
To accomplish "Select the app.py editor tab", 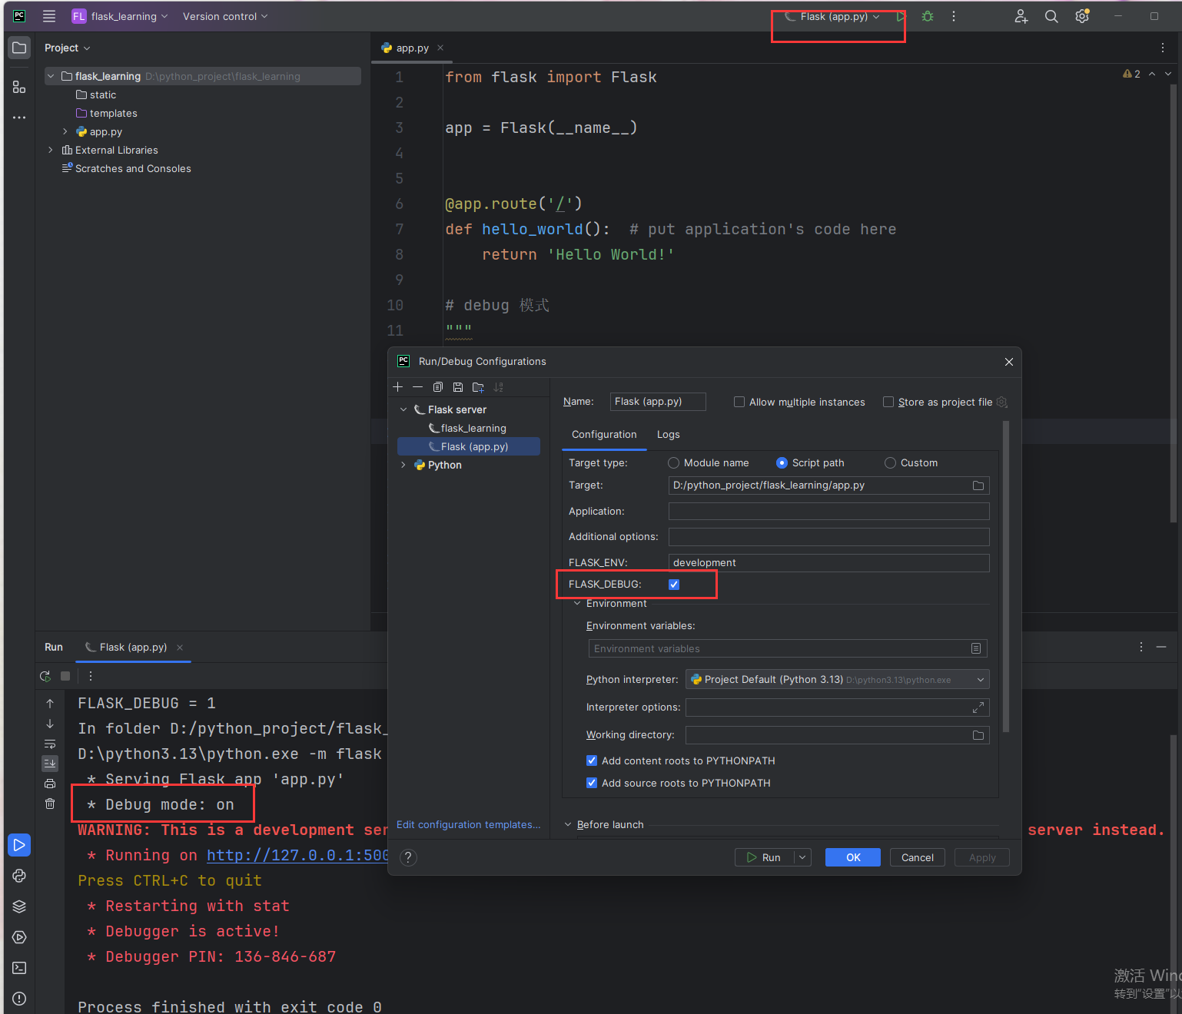I will [x=412, y=48].
